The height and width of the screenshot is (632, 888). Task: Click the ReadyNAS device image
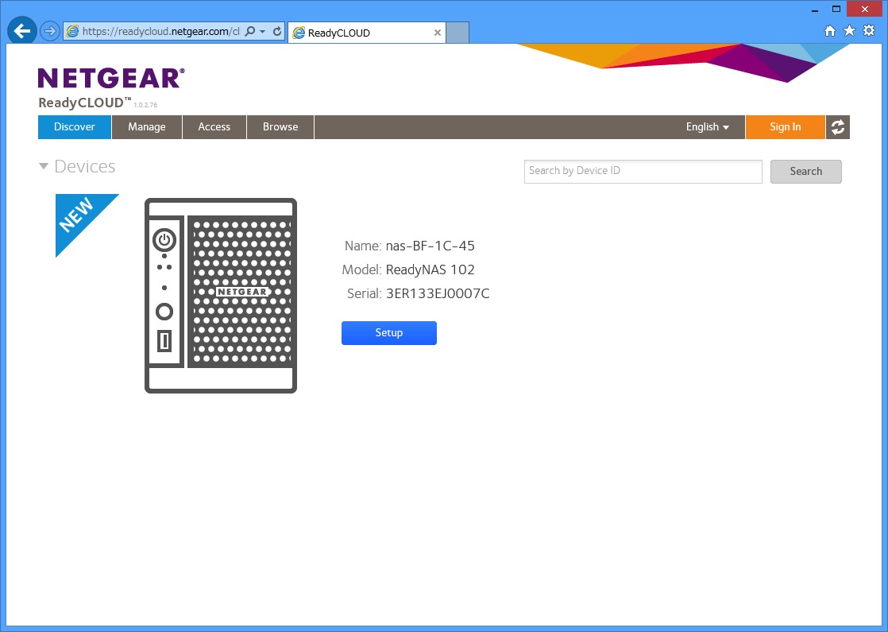(221, 295)
